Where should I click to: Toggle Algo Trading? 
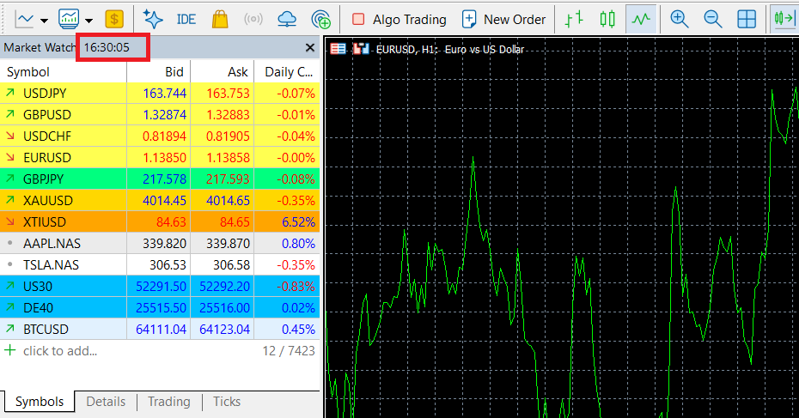(399, 20)
